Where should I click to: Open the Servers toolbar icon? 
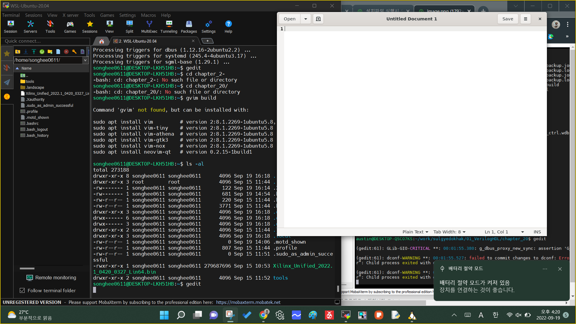pyautogui.click(x=30, y=26)
